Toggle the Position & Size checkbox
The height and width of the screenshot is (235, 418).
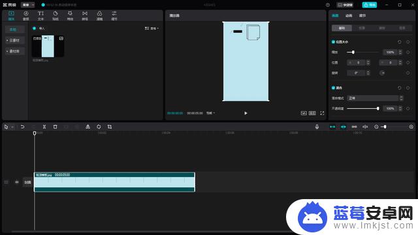333,42
